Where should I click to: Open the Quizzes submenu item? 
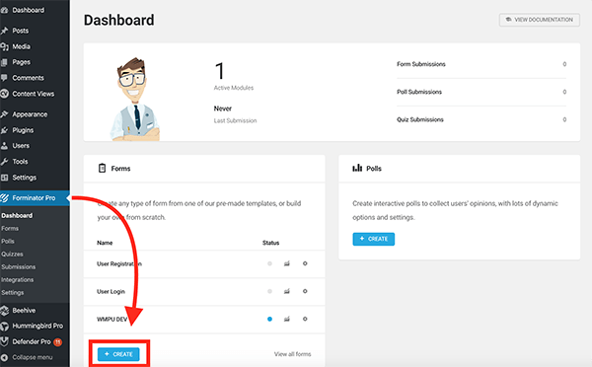coord(12,255)
